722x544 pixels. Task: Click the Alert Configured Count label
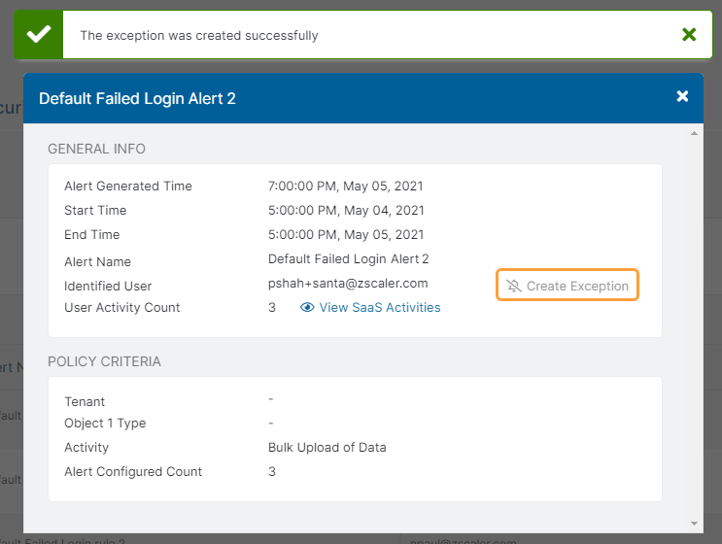coord(133,472)
